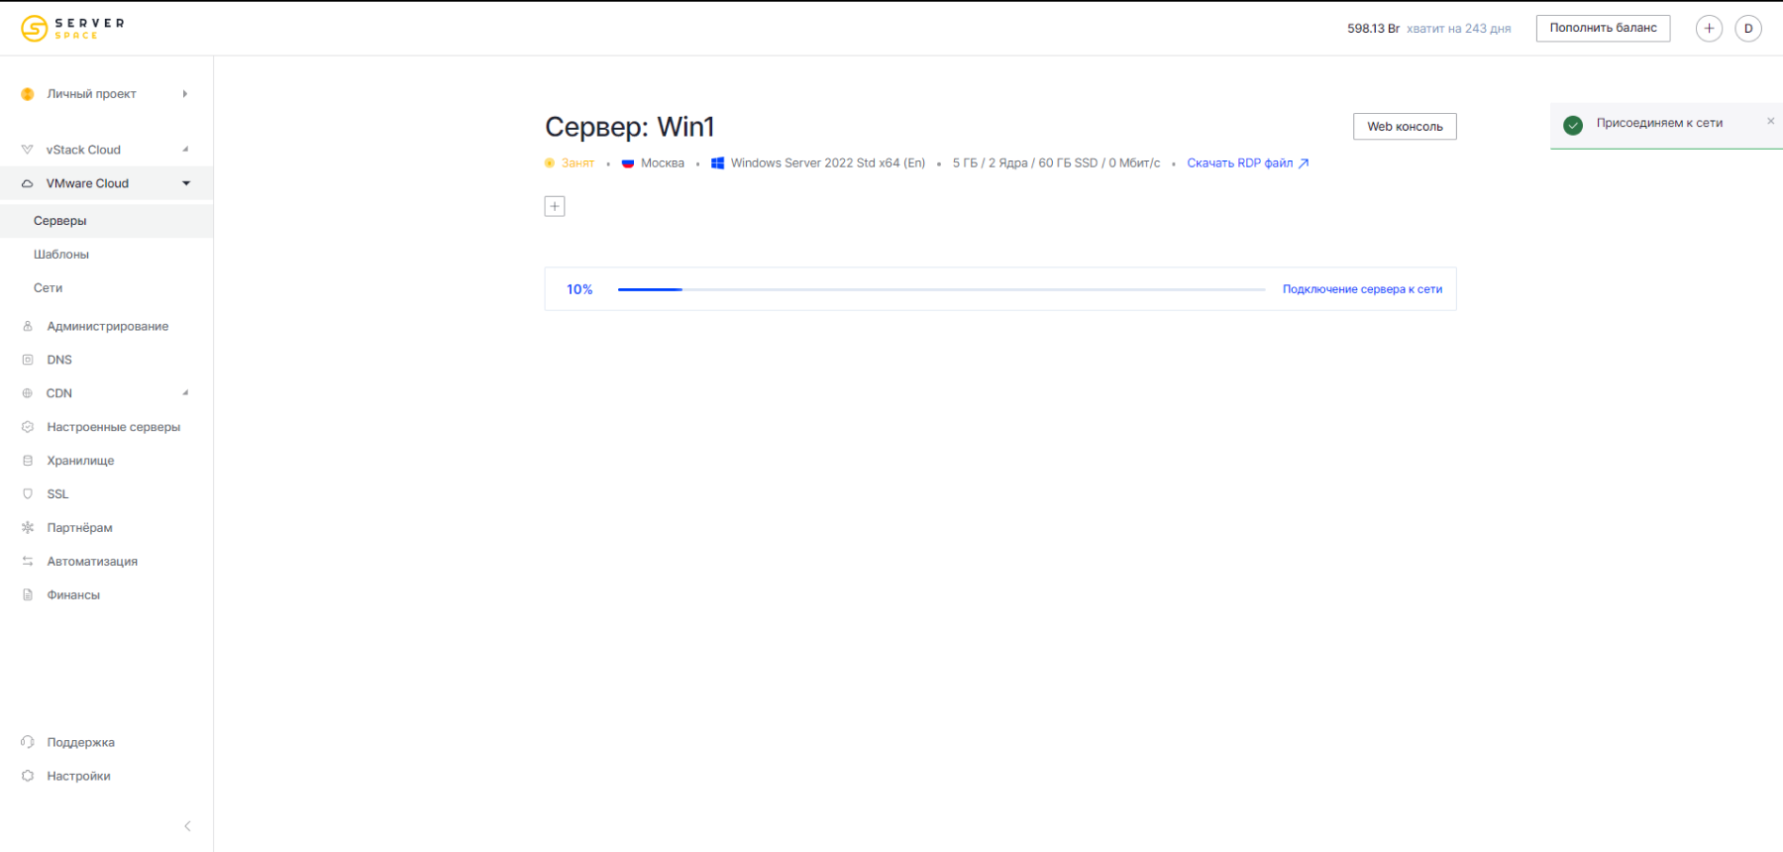Click the 10% progress value
This screenshot has width=1783, height=852.
coord(579,289)
